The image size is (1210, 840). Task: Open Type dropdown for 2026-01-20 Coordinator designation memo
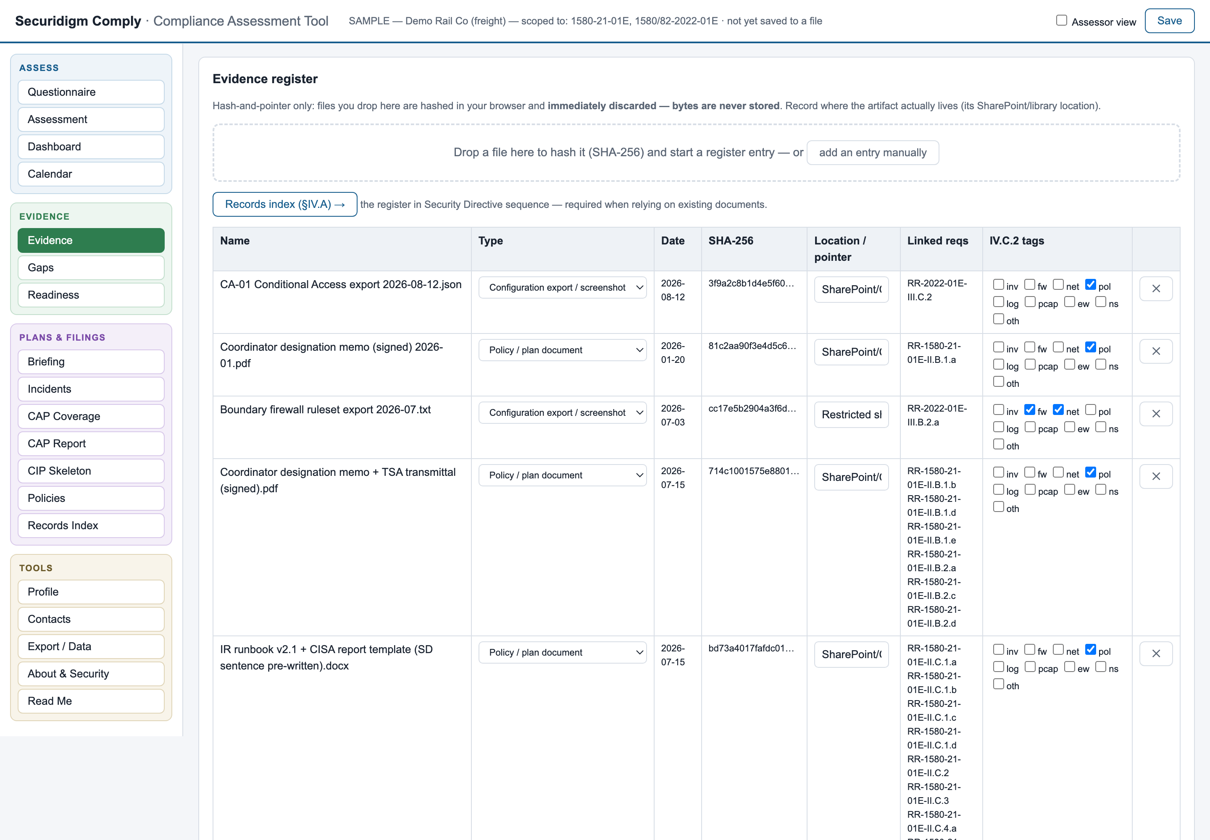click(562, 350)
